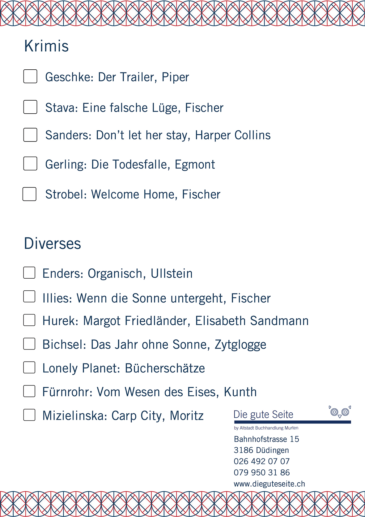
Task: Click the Die gute Seite logo text
Action: pyautogui.click(x=263, y=415)
